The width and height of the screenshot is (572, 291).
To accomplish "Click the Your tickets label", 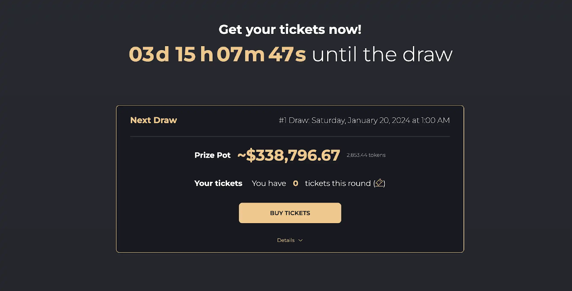I will [218, 184].
